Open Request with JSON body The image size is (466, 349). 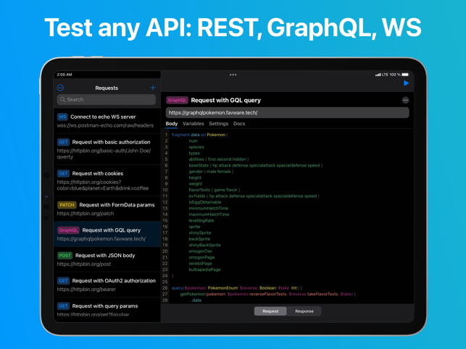(107, 259)
